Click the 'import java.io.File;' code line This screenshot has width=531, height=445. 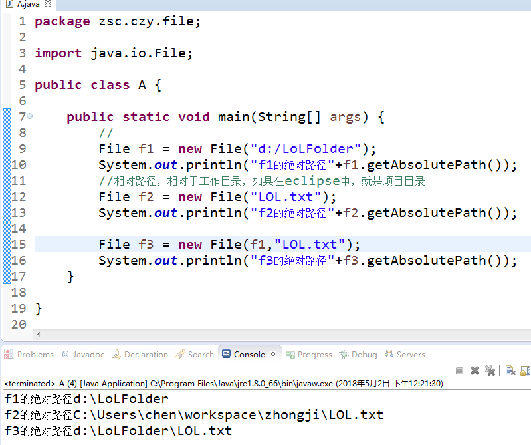[114, 53]
